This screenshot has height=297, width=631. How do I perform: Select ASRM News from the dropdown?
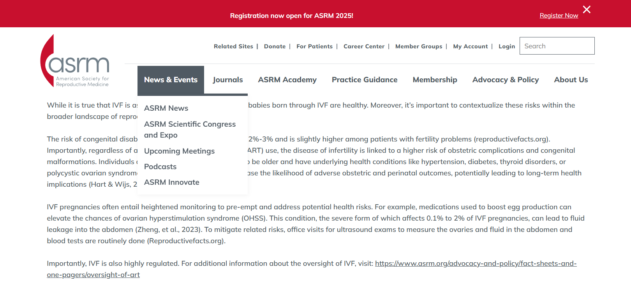[x=166, y=108]
